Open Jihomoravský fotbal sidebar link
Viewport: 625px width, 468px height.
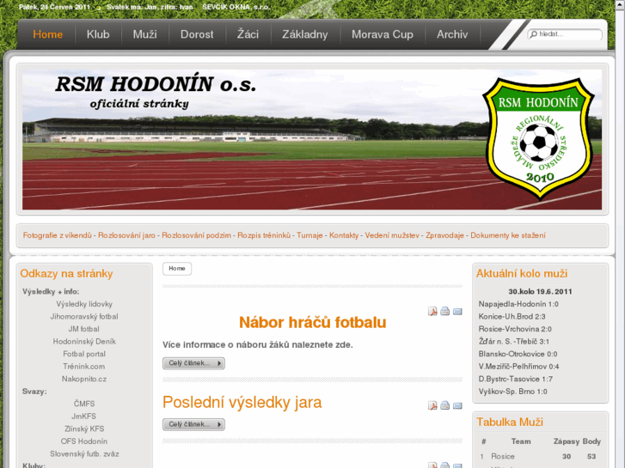coord(84,317)
